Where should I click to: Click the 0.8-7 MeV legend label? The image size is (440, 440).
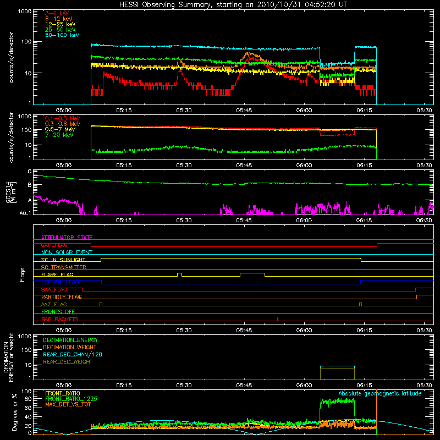point(61,129)
